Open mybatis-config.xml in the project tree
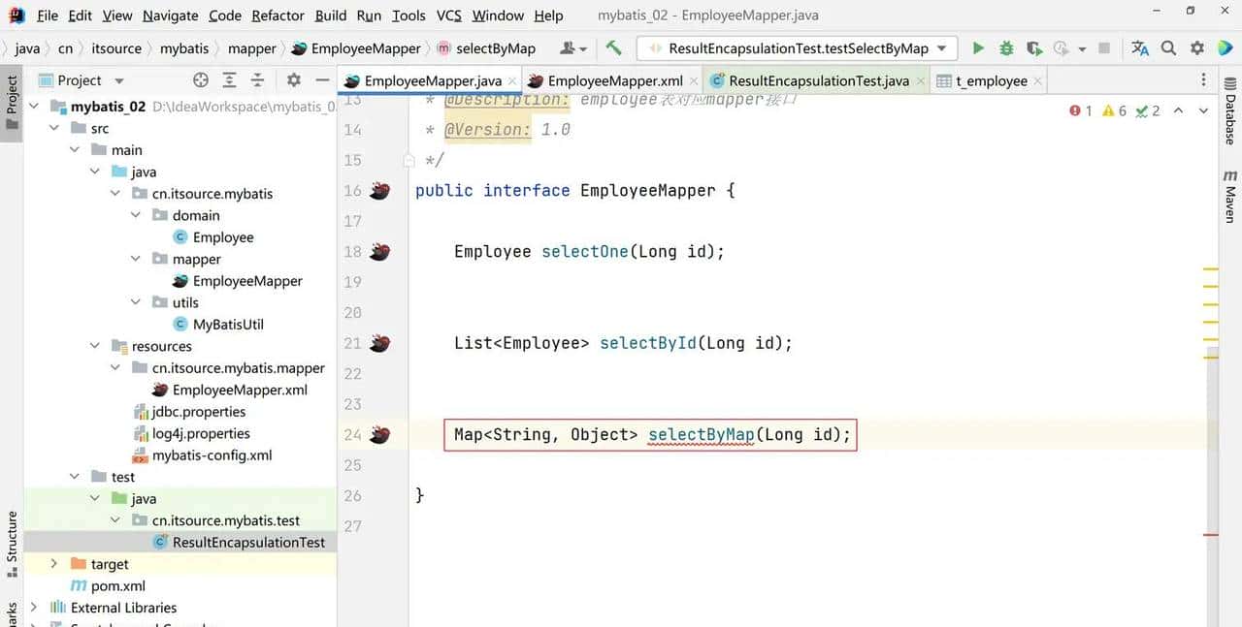Viewport: 1242px width, 627px height. (212, 455)
